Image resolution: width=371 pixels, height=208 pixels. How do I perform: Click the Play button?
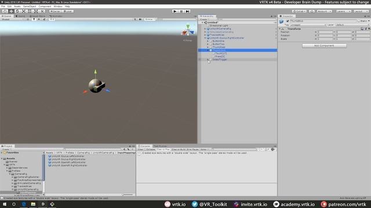point(175,12)
